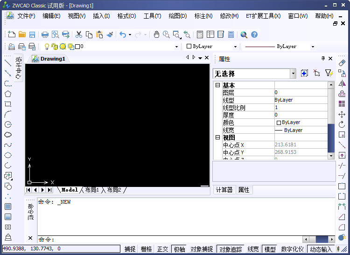The height and width of the screenshot is (255, 350).
Task: Open the drawing tabs list dropdown arrow
Action: (x=200, y=58)
